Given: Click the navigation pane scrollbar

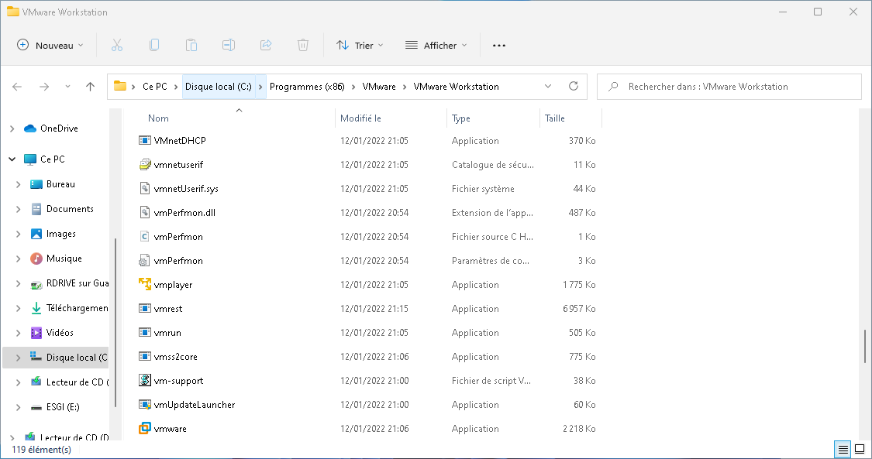Looking at the screenshot, I should tap(115, 322).
